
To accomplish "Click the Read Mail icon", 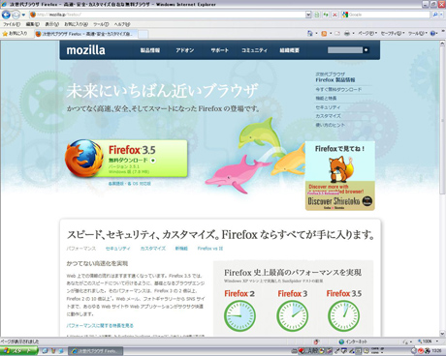I will (x=337, y=33).
